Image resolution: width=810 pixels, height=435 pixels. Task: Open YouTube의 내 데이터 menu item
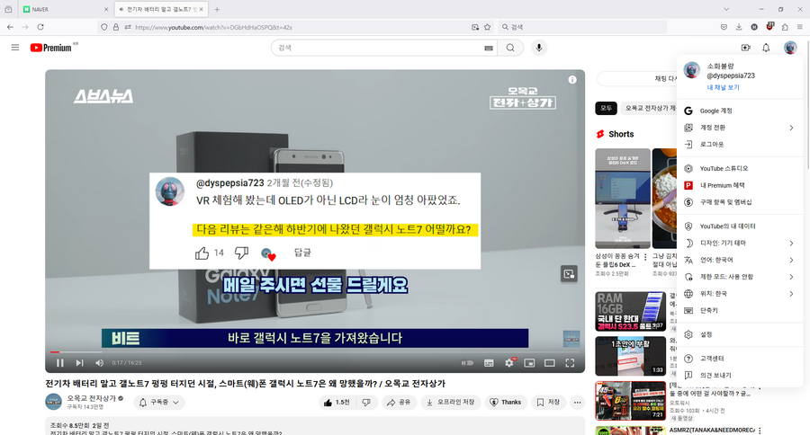[739, 226]
